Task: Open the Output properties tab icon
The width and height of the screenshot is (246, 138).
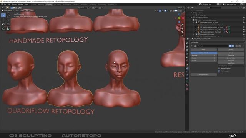Action: (187, 50)
